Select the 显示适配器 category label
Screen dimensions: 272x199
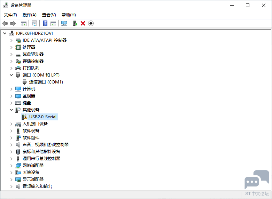[33, 180]
